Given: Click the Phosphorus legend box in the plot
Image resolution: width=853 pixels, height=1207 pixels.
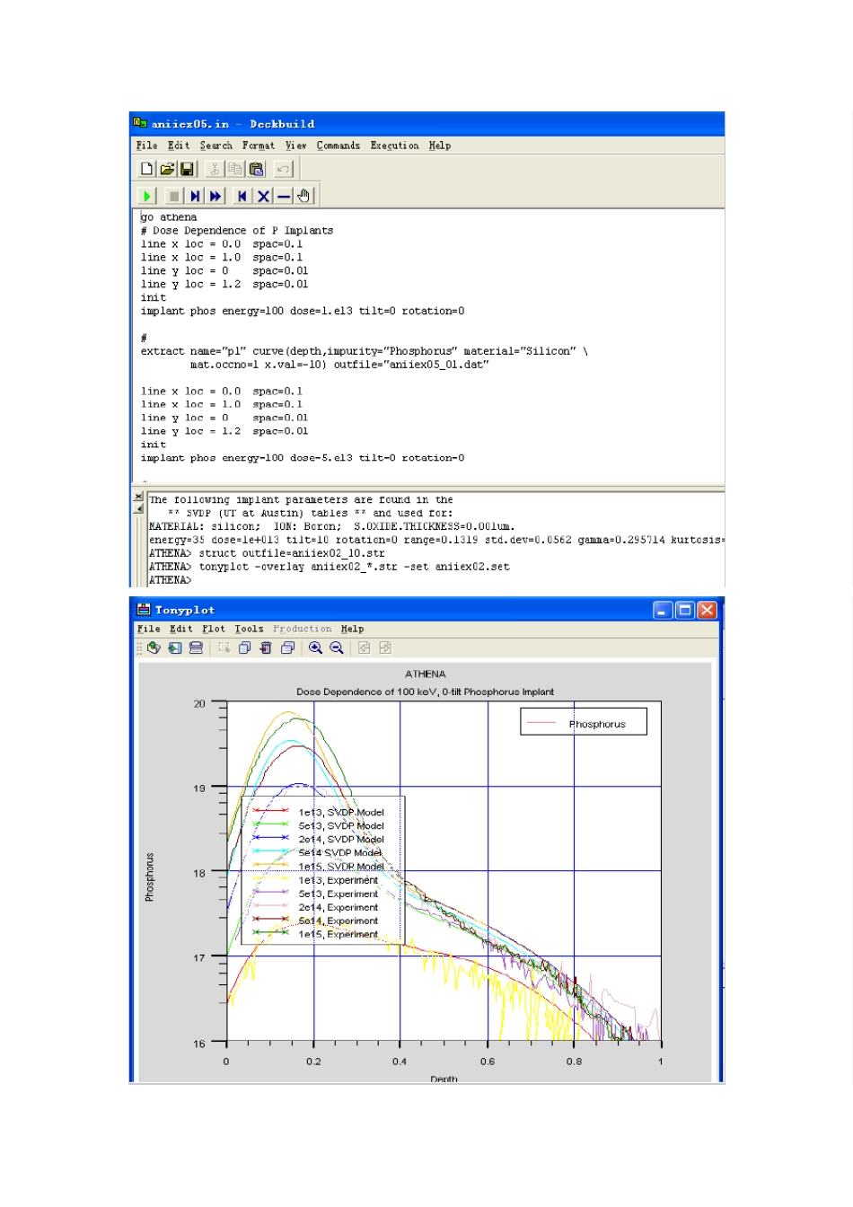Looking at the screenshot, I should coord(584,723).
